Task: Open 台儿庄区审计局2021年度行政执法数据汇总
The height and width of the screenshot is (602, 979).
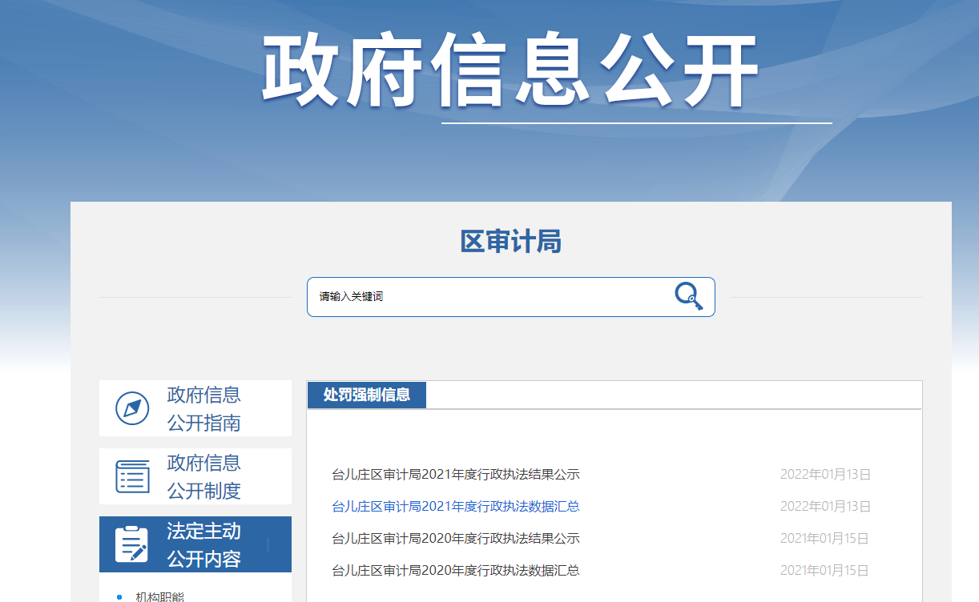Action: coord(456,507)
